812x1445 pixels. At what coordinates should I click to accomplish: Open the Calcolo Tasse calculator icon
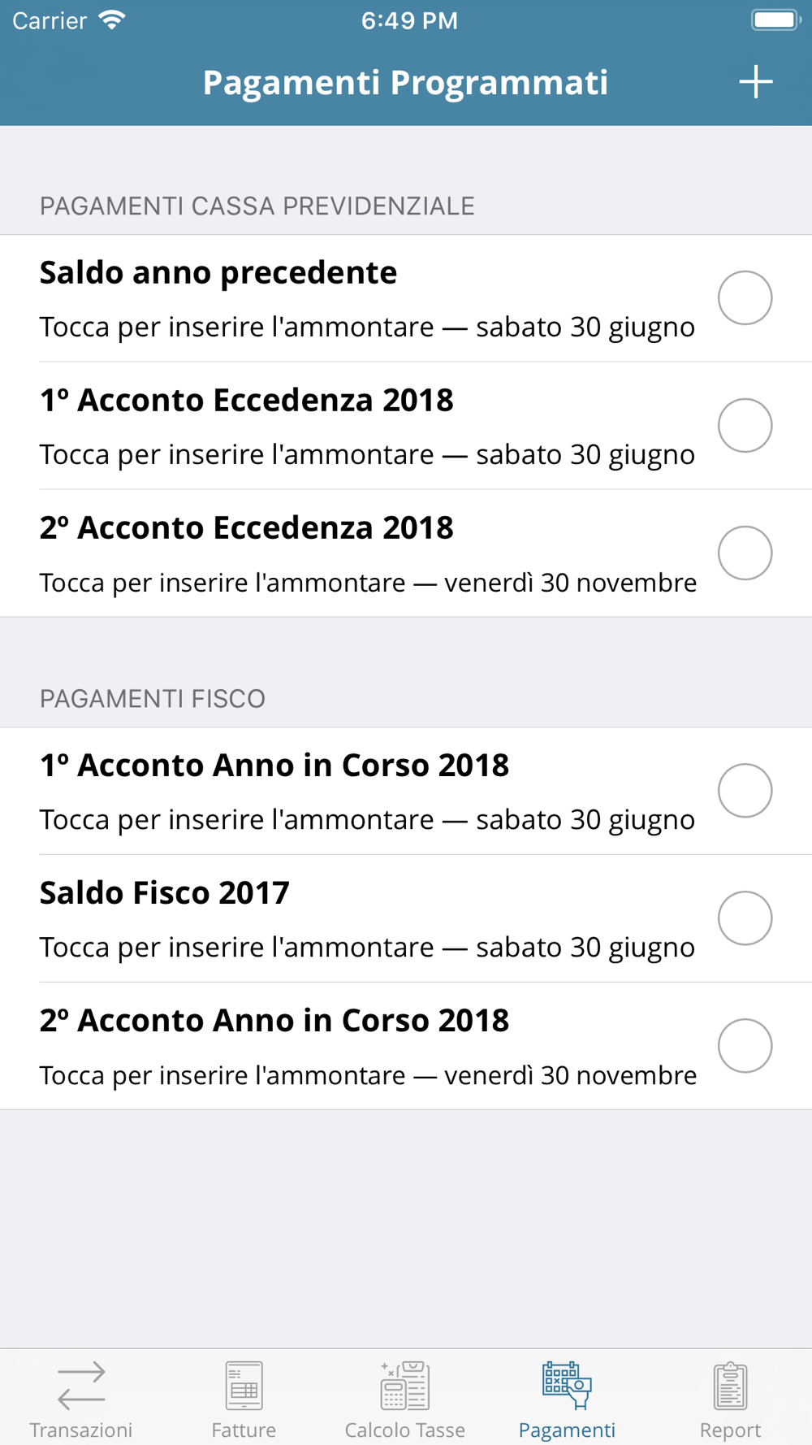[x=405, y=1385]
